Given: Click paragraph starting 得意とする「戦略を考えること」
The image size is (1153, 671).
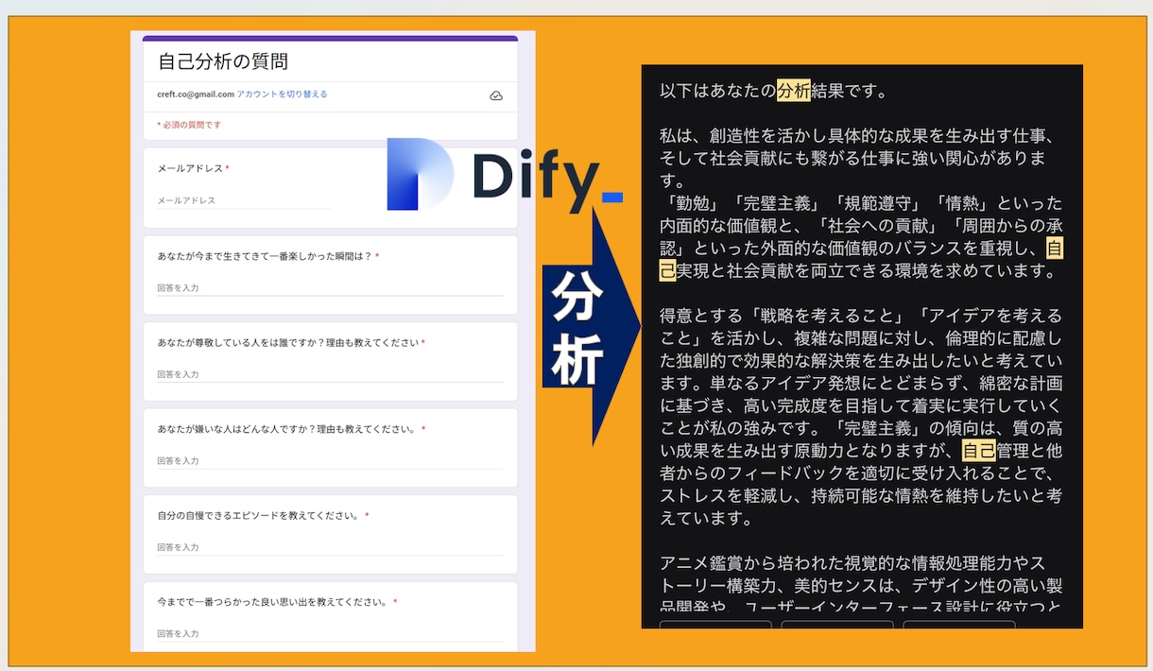Looking at the screenshot, I should point(861,417).
